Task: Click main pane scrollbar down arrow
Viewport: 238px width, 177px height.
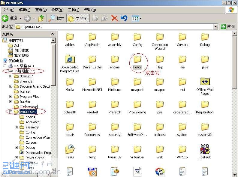Action: coord(234,174)
